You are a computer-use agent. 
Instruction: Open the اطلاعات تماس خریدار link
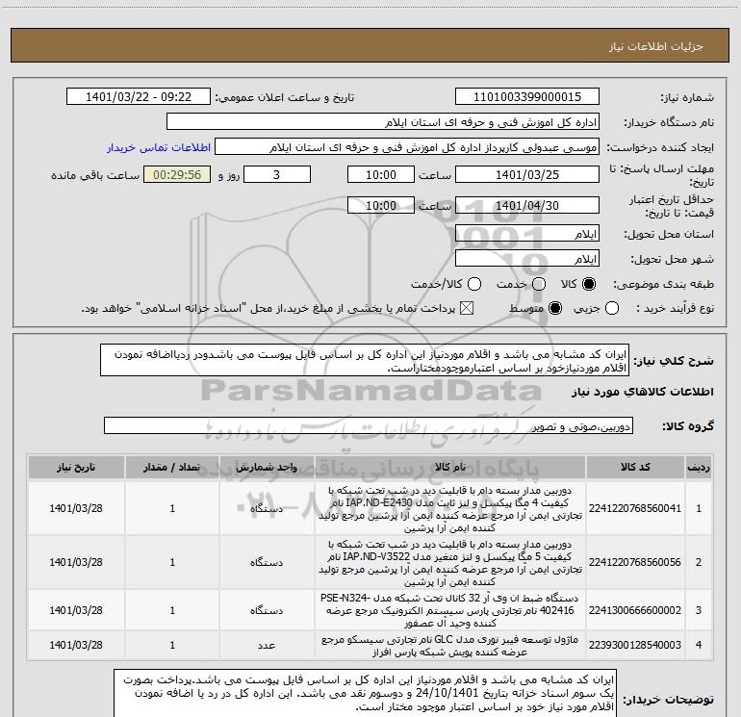[x=159, y=147]
